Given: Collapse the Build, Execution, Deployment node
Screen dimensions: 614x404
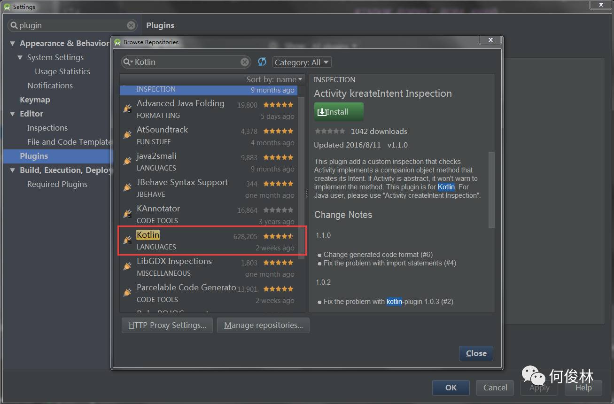Looking at the screenshot, I should tap(13, 170).
